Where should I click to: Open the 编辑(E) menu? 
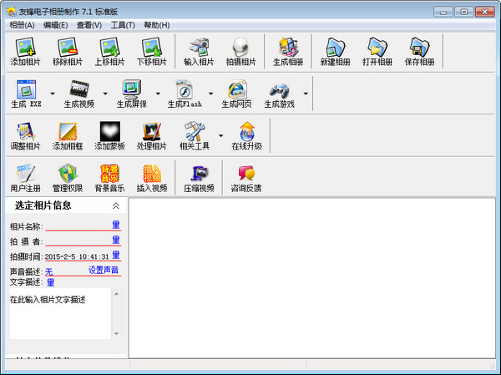[55, 25]
